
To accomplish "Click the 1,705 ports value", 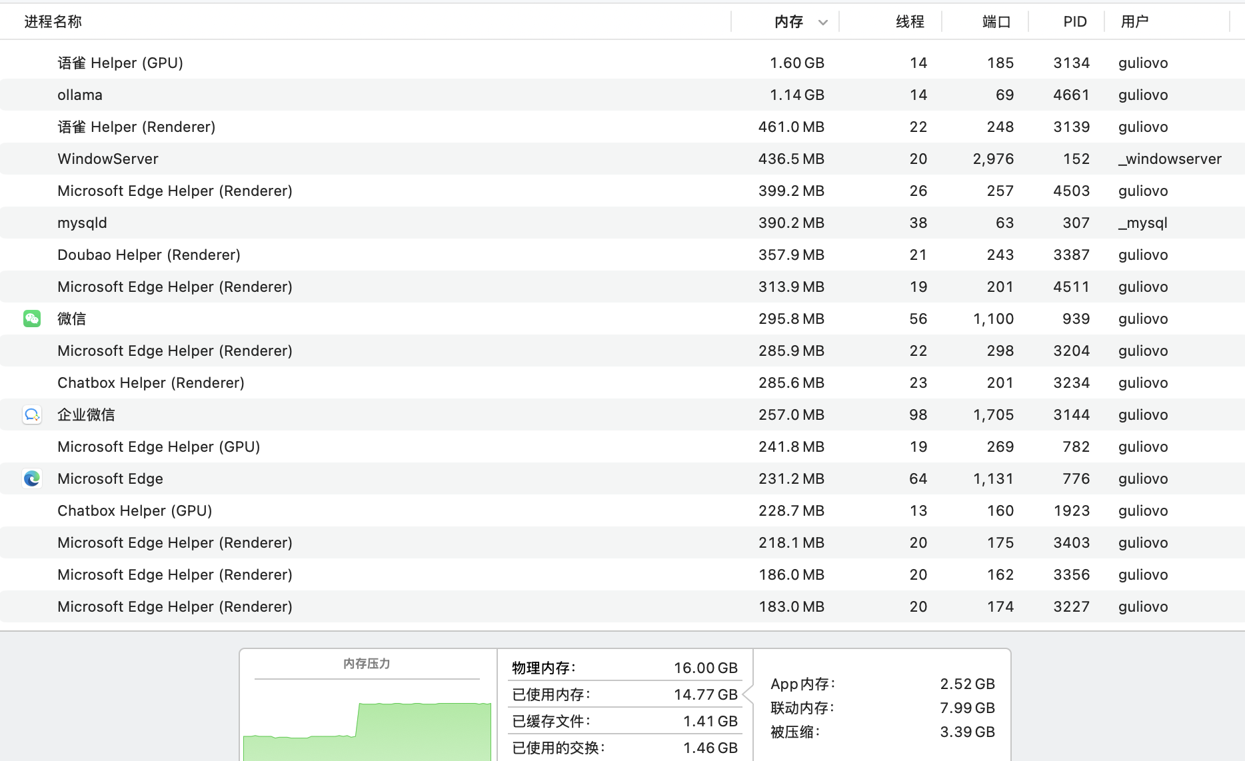I will click(x=993, y=414).
